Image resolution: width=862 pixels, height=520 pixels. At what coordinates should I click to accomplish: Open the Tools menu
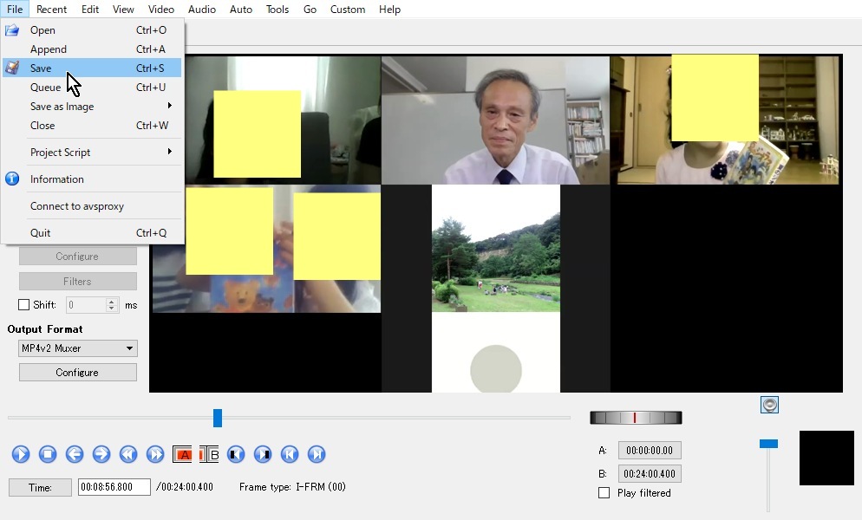278,10
